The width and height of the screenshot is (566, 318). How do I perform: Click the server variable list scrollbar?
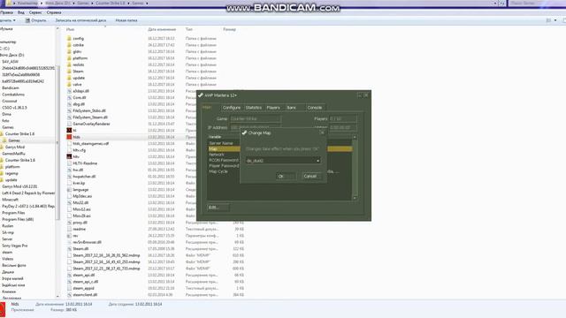click(x=355, y=167)
